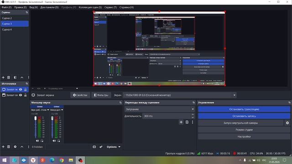Toggle monitoring headphones for 'Звук раб. стола'
292x164 pixels.
pos(42,141)
